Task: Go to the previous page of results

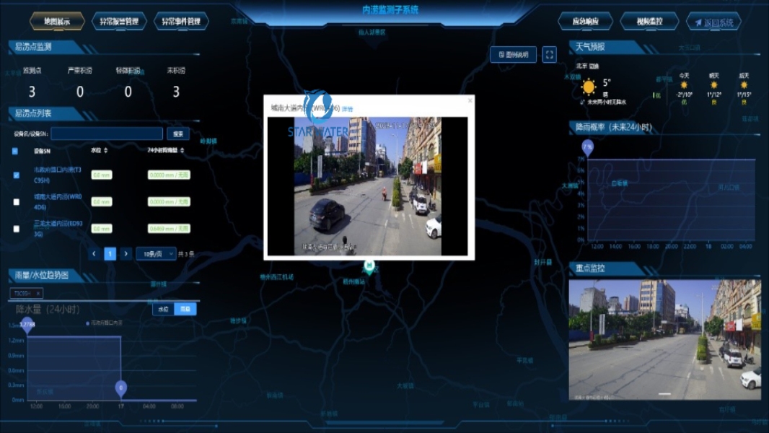Action: (x=94, y=254)
